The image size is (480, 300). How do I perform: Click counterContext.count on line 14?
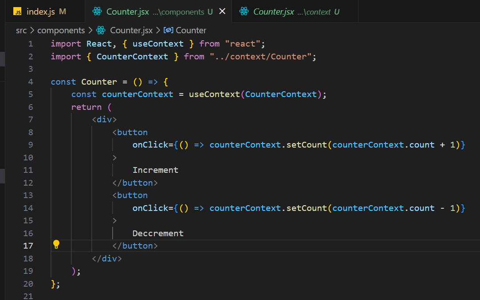coord(383,208)
